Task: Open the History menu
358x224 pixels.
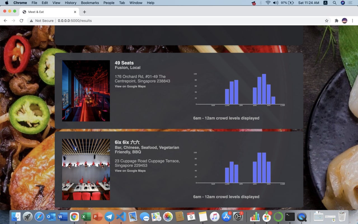Action: (x=70, y=3)
